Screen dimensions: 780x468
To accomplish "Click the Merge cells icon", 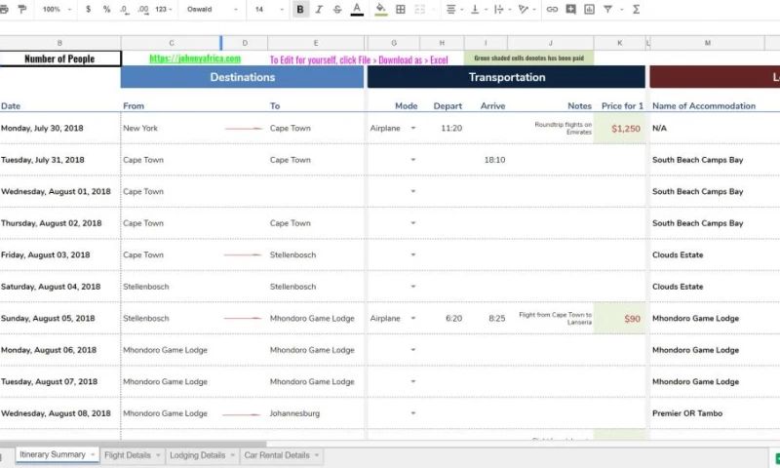I will (x=420, y=9).
